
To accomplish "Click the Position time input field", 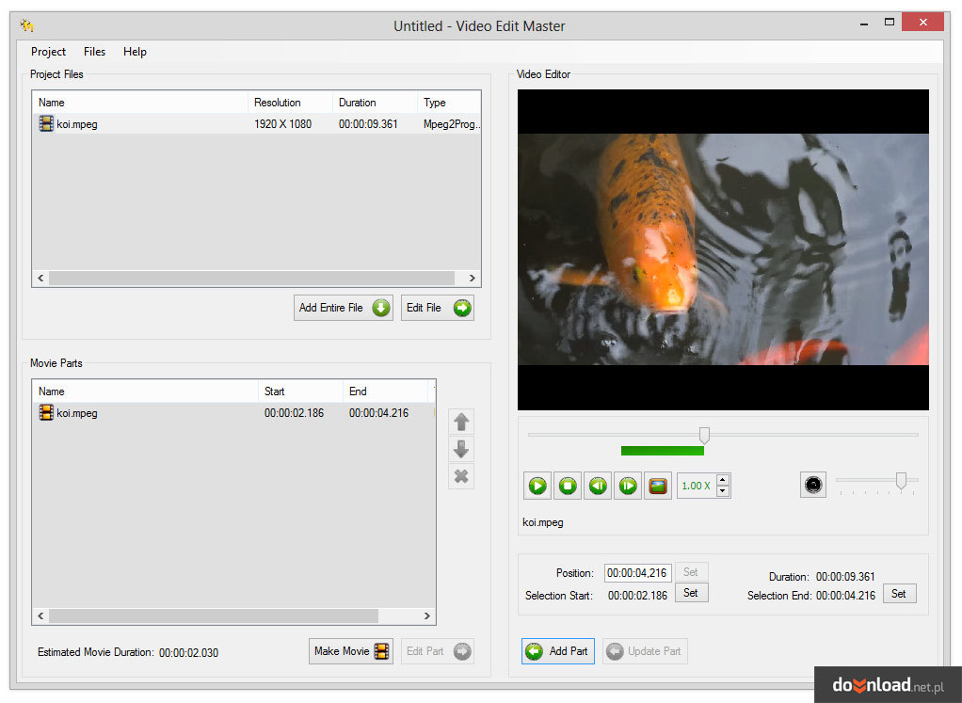I will click(637, 572).
